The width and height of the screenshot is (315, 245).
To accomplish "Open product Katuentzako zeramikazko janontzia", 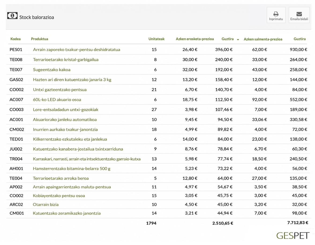I will 67,213.
